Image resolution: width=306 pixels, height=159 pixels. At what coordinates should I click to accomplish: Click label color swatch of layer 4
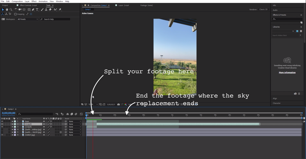coord(15,130)
